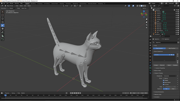Enable the Axes checkbox

pyautogui.click(x=164, y=87)
